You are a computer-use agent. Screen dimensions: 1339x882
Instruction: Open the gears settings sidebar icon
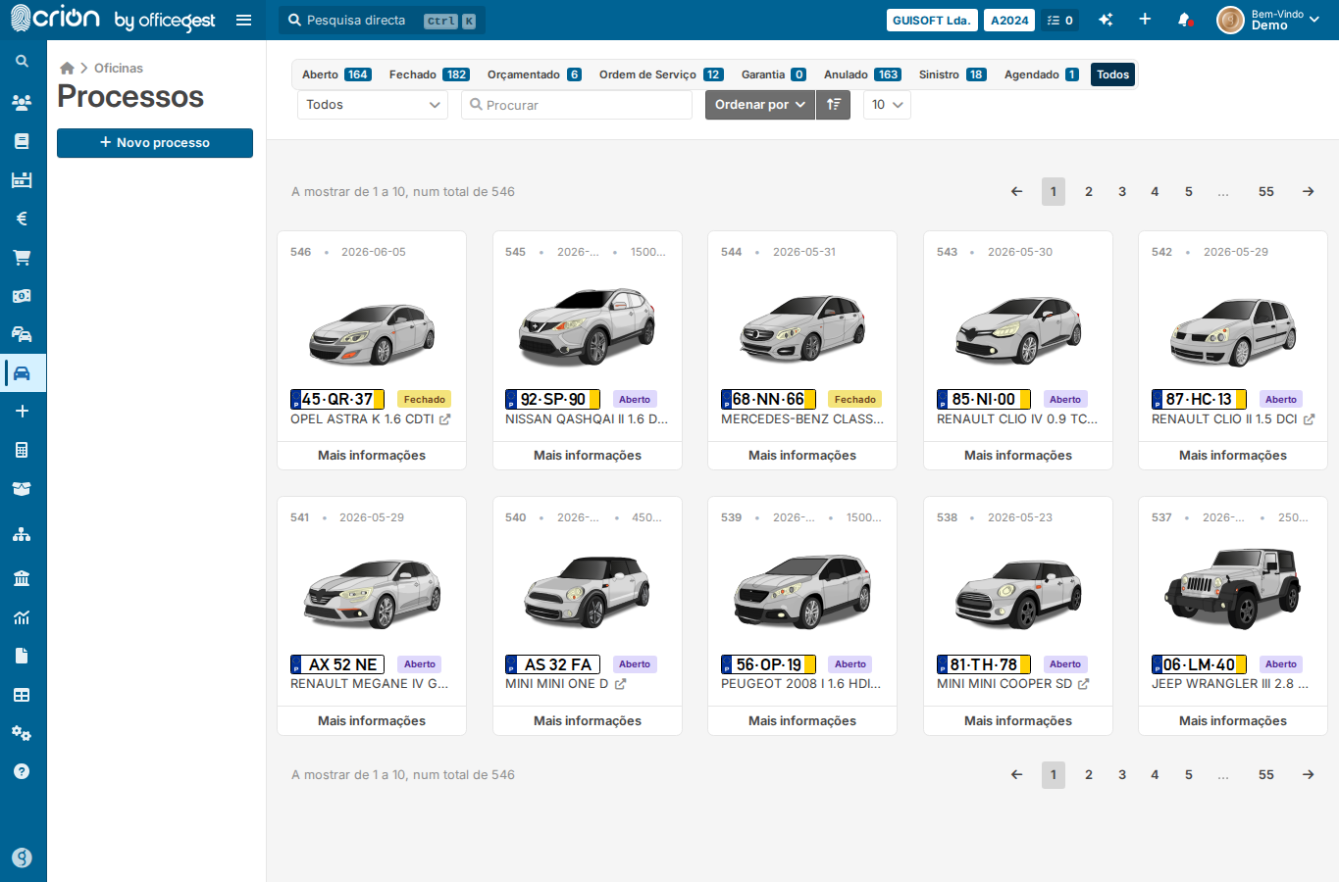pos(22,733)
